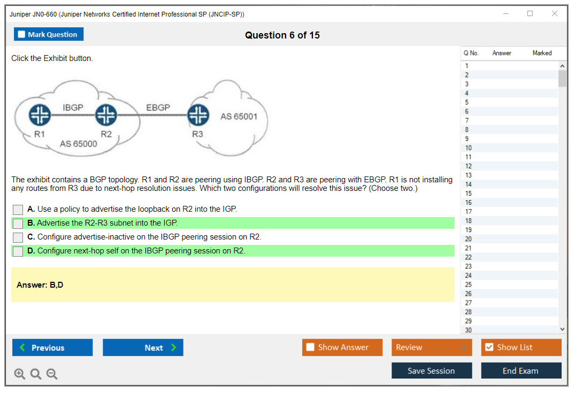Select question 10 in the question list
This screenshot has height=393, width=575.
click(469, 148)
